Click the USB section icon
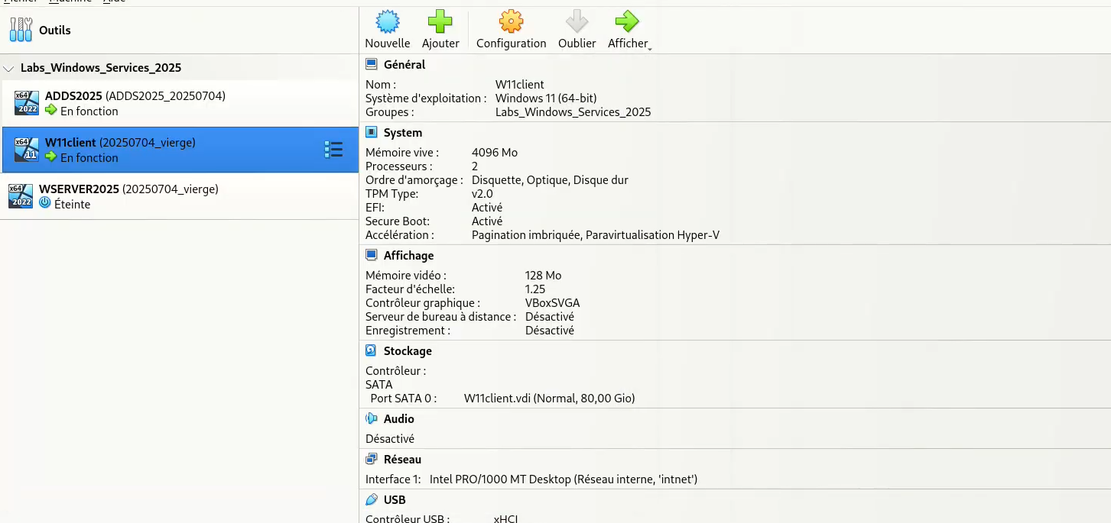The height and width of the screenshot is (523, 1111). click(372, 499)
